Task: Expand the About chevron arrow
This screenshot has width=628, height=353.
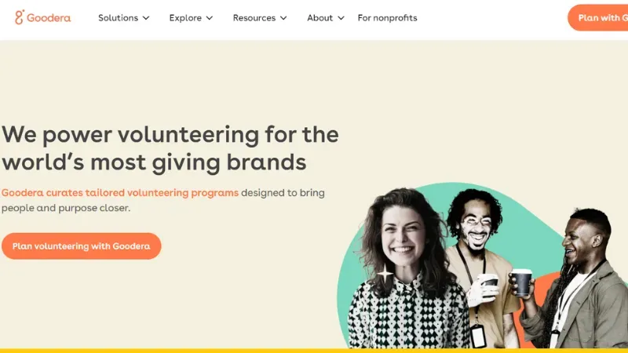Action: (341, 18)
